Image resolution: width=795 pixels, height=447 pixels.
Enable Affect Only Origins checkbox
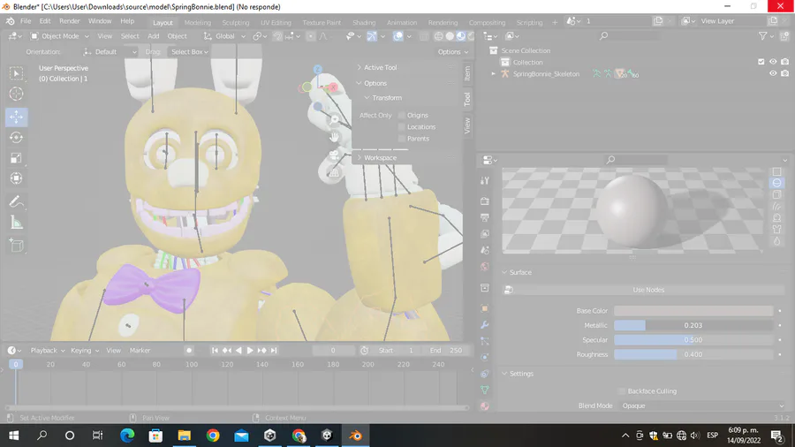tap(402, 116)
